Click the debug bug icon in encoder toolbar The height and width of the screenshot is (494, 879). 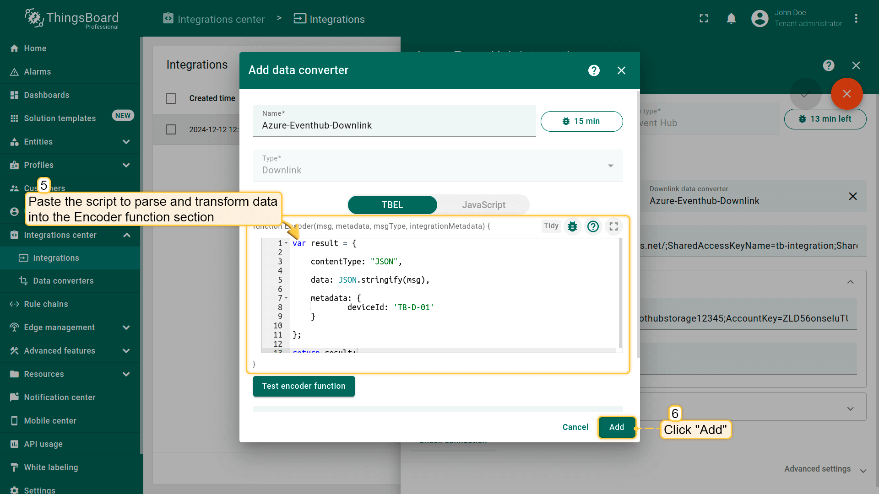[x=572, y=226]
